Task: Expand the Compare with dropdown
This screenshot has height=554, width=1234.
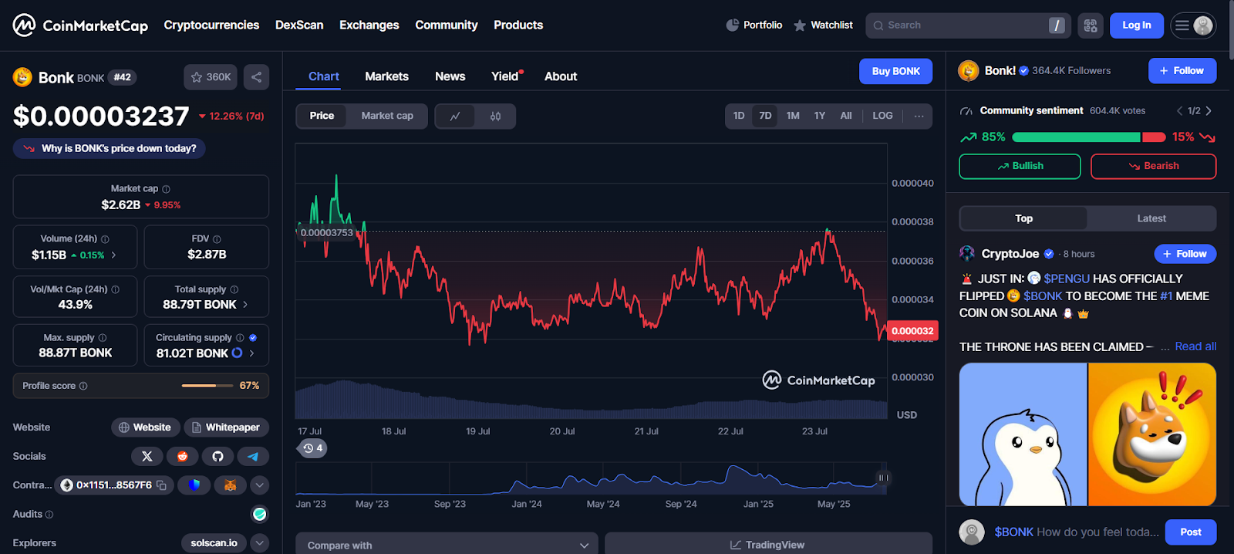Action: [447, 545]
